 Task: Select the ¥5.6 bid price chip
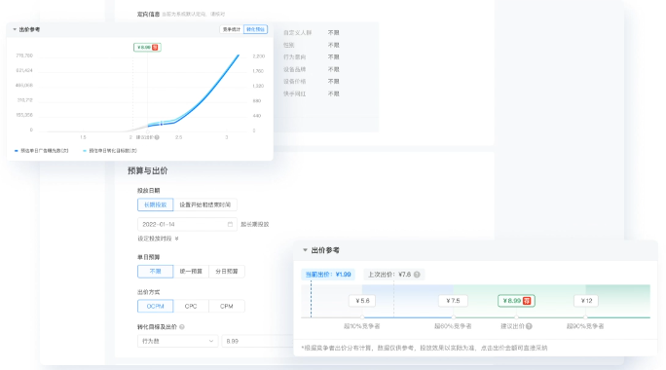pyautogui.click(x=362, y=301)
